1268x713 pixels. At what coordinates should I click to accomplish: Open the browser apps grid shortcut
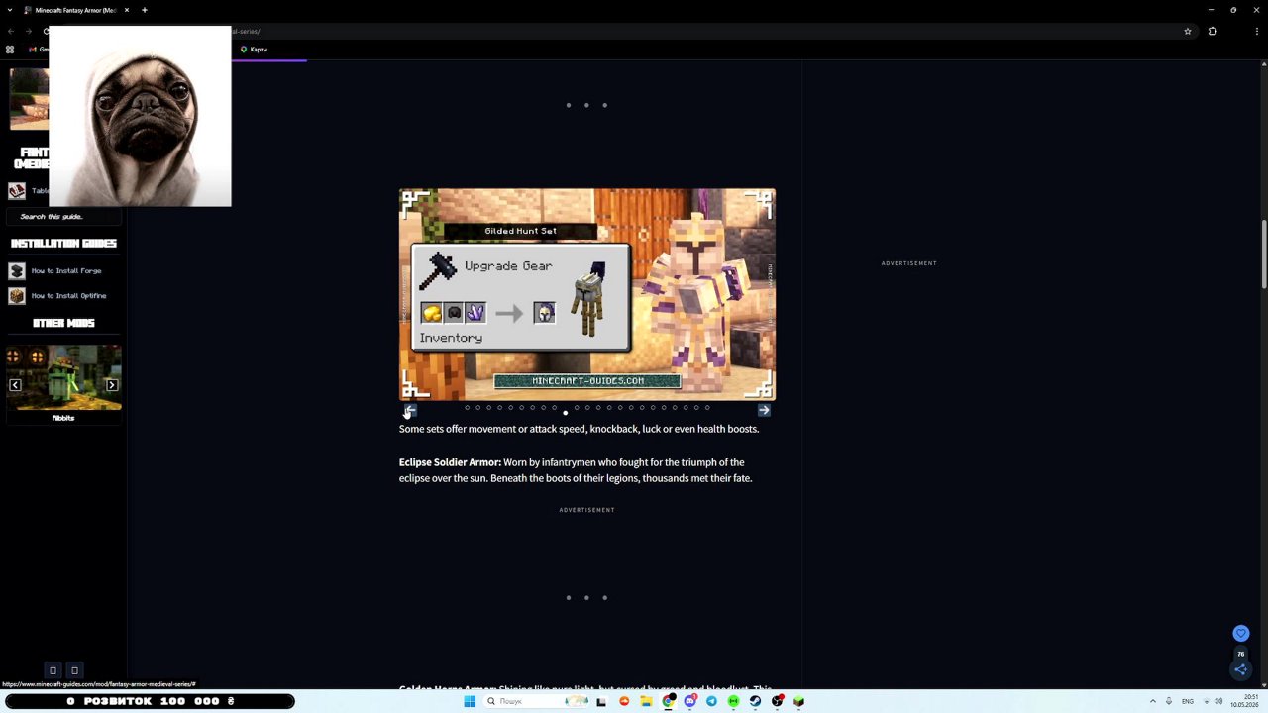[x=10, y=49]
